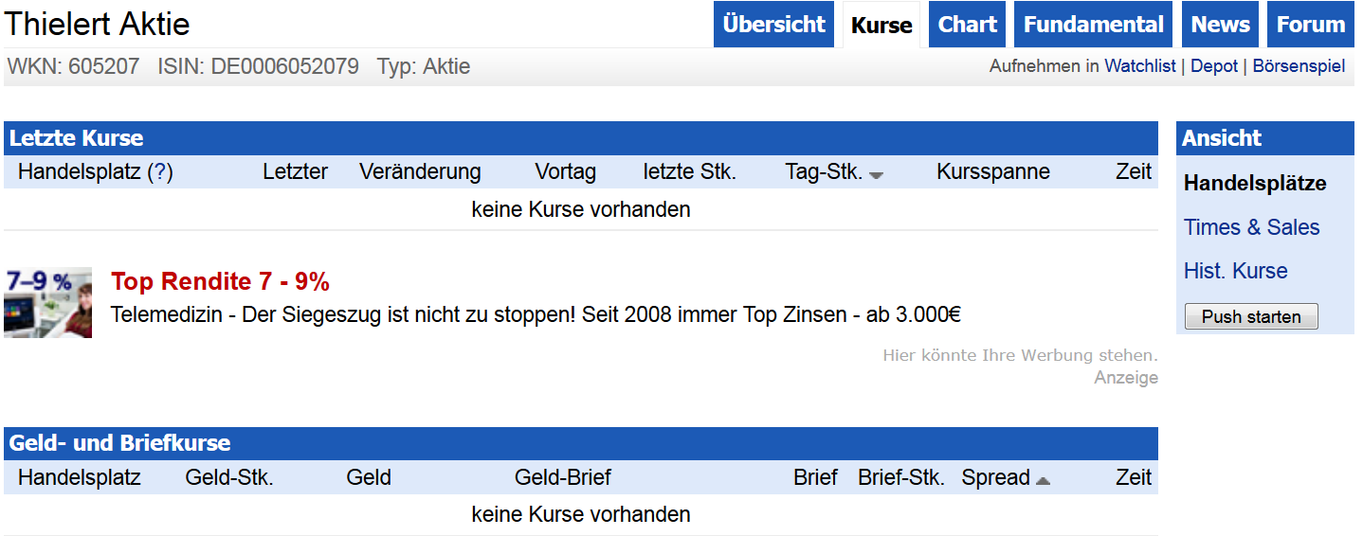
Task: Open Hist. Kurse view
Action: (1235, 271)
